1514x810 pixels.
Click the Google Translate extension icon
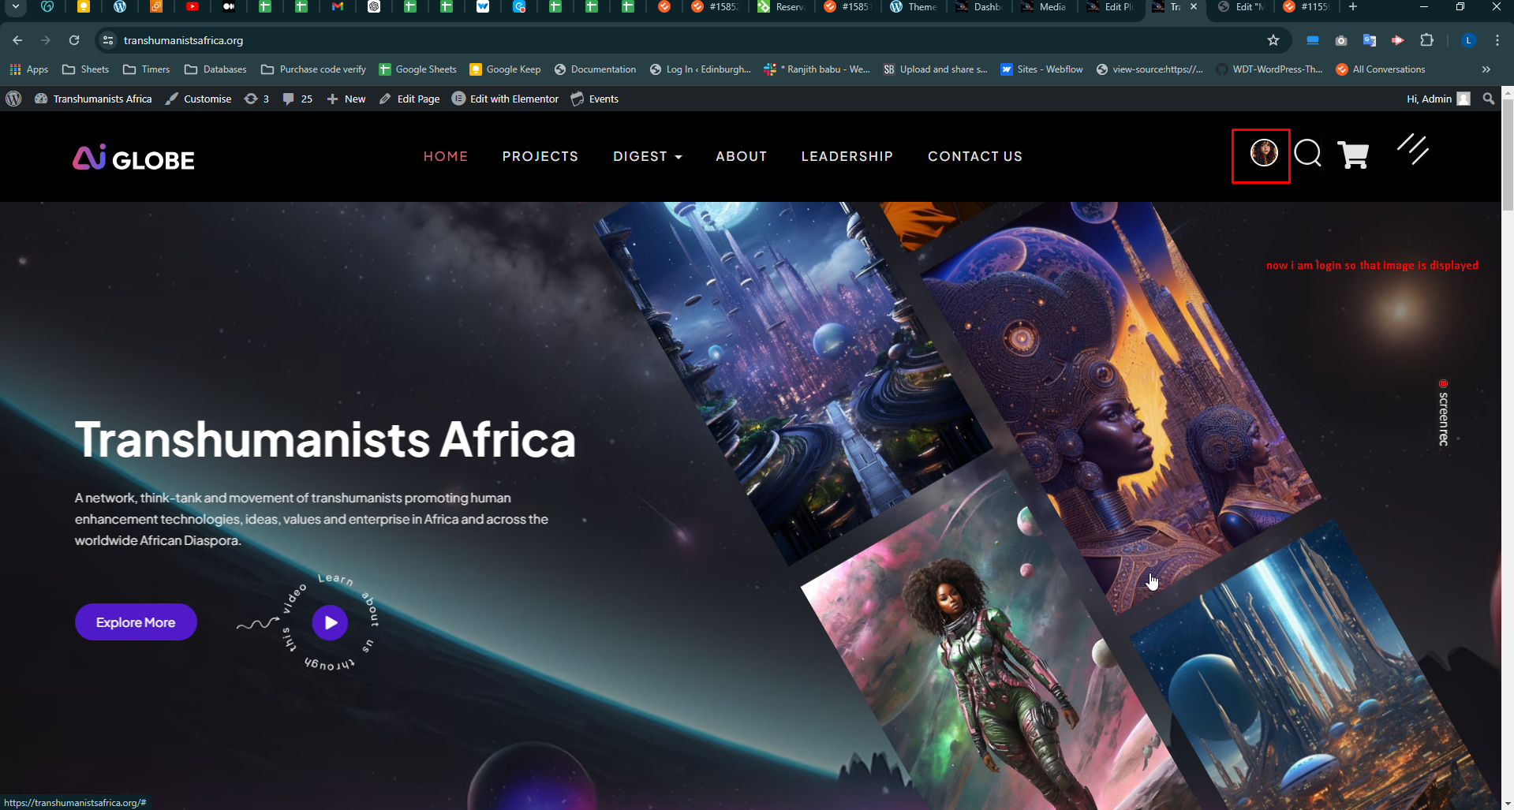pyautogui.click(x=1370, y=40)
